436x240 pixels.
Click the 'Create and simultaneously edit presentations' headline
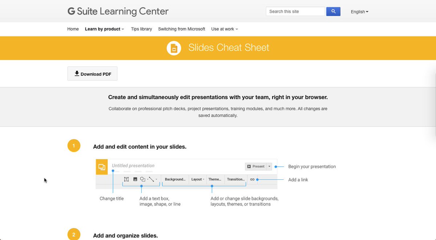[x=218, y=97]
